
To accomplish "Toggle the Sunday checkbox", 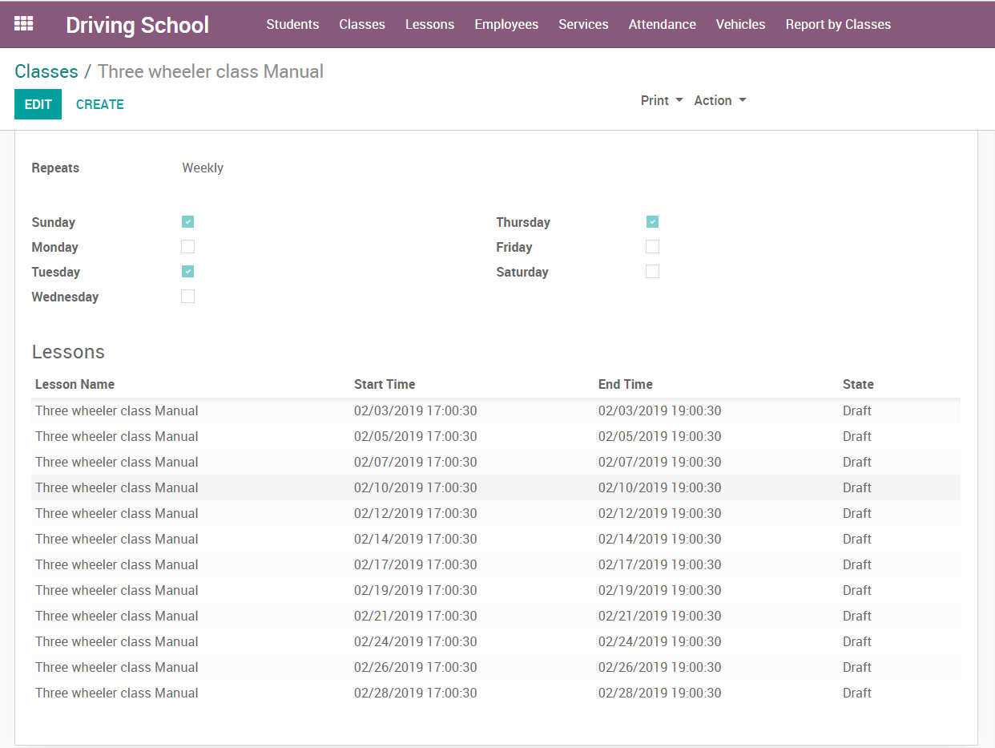I will pyautogui.click(x=187, y=222).
